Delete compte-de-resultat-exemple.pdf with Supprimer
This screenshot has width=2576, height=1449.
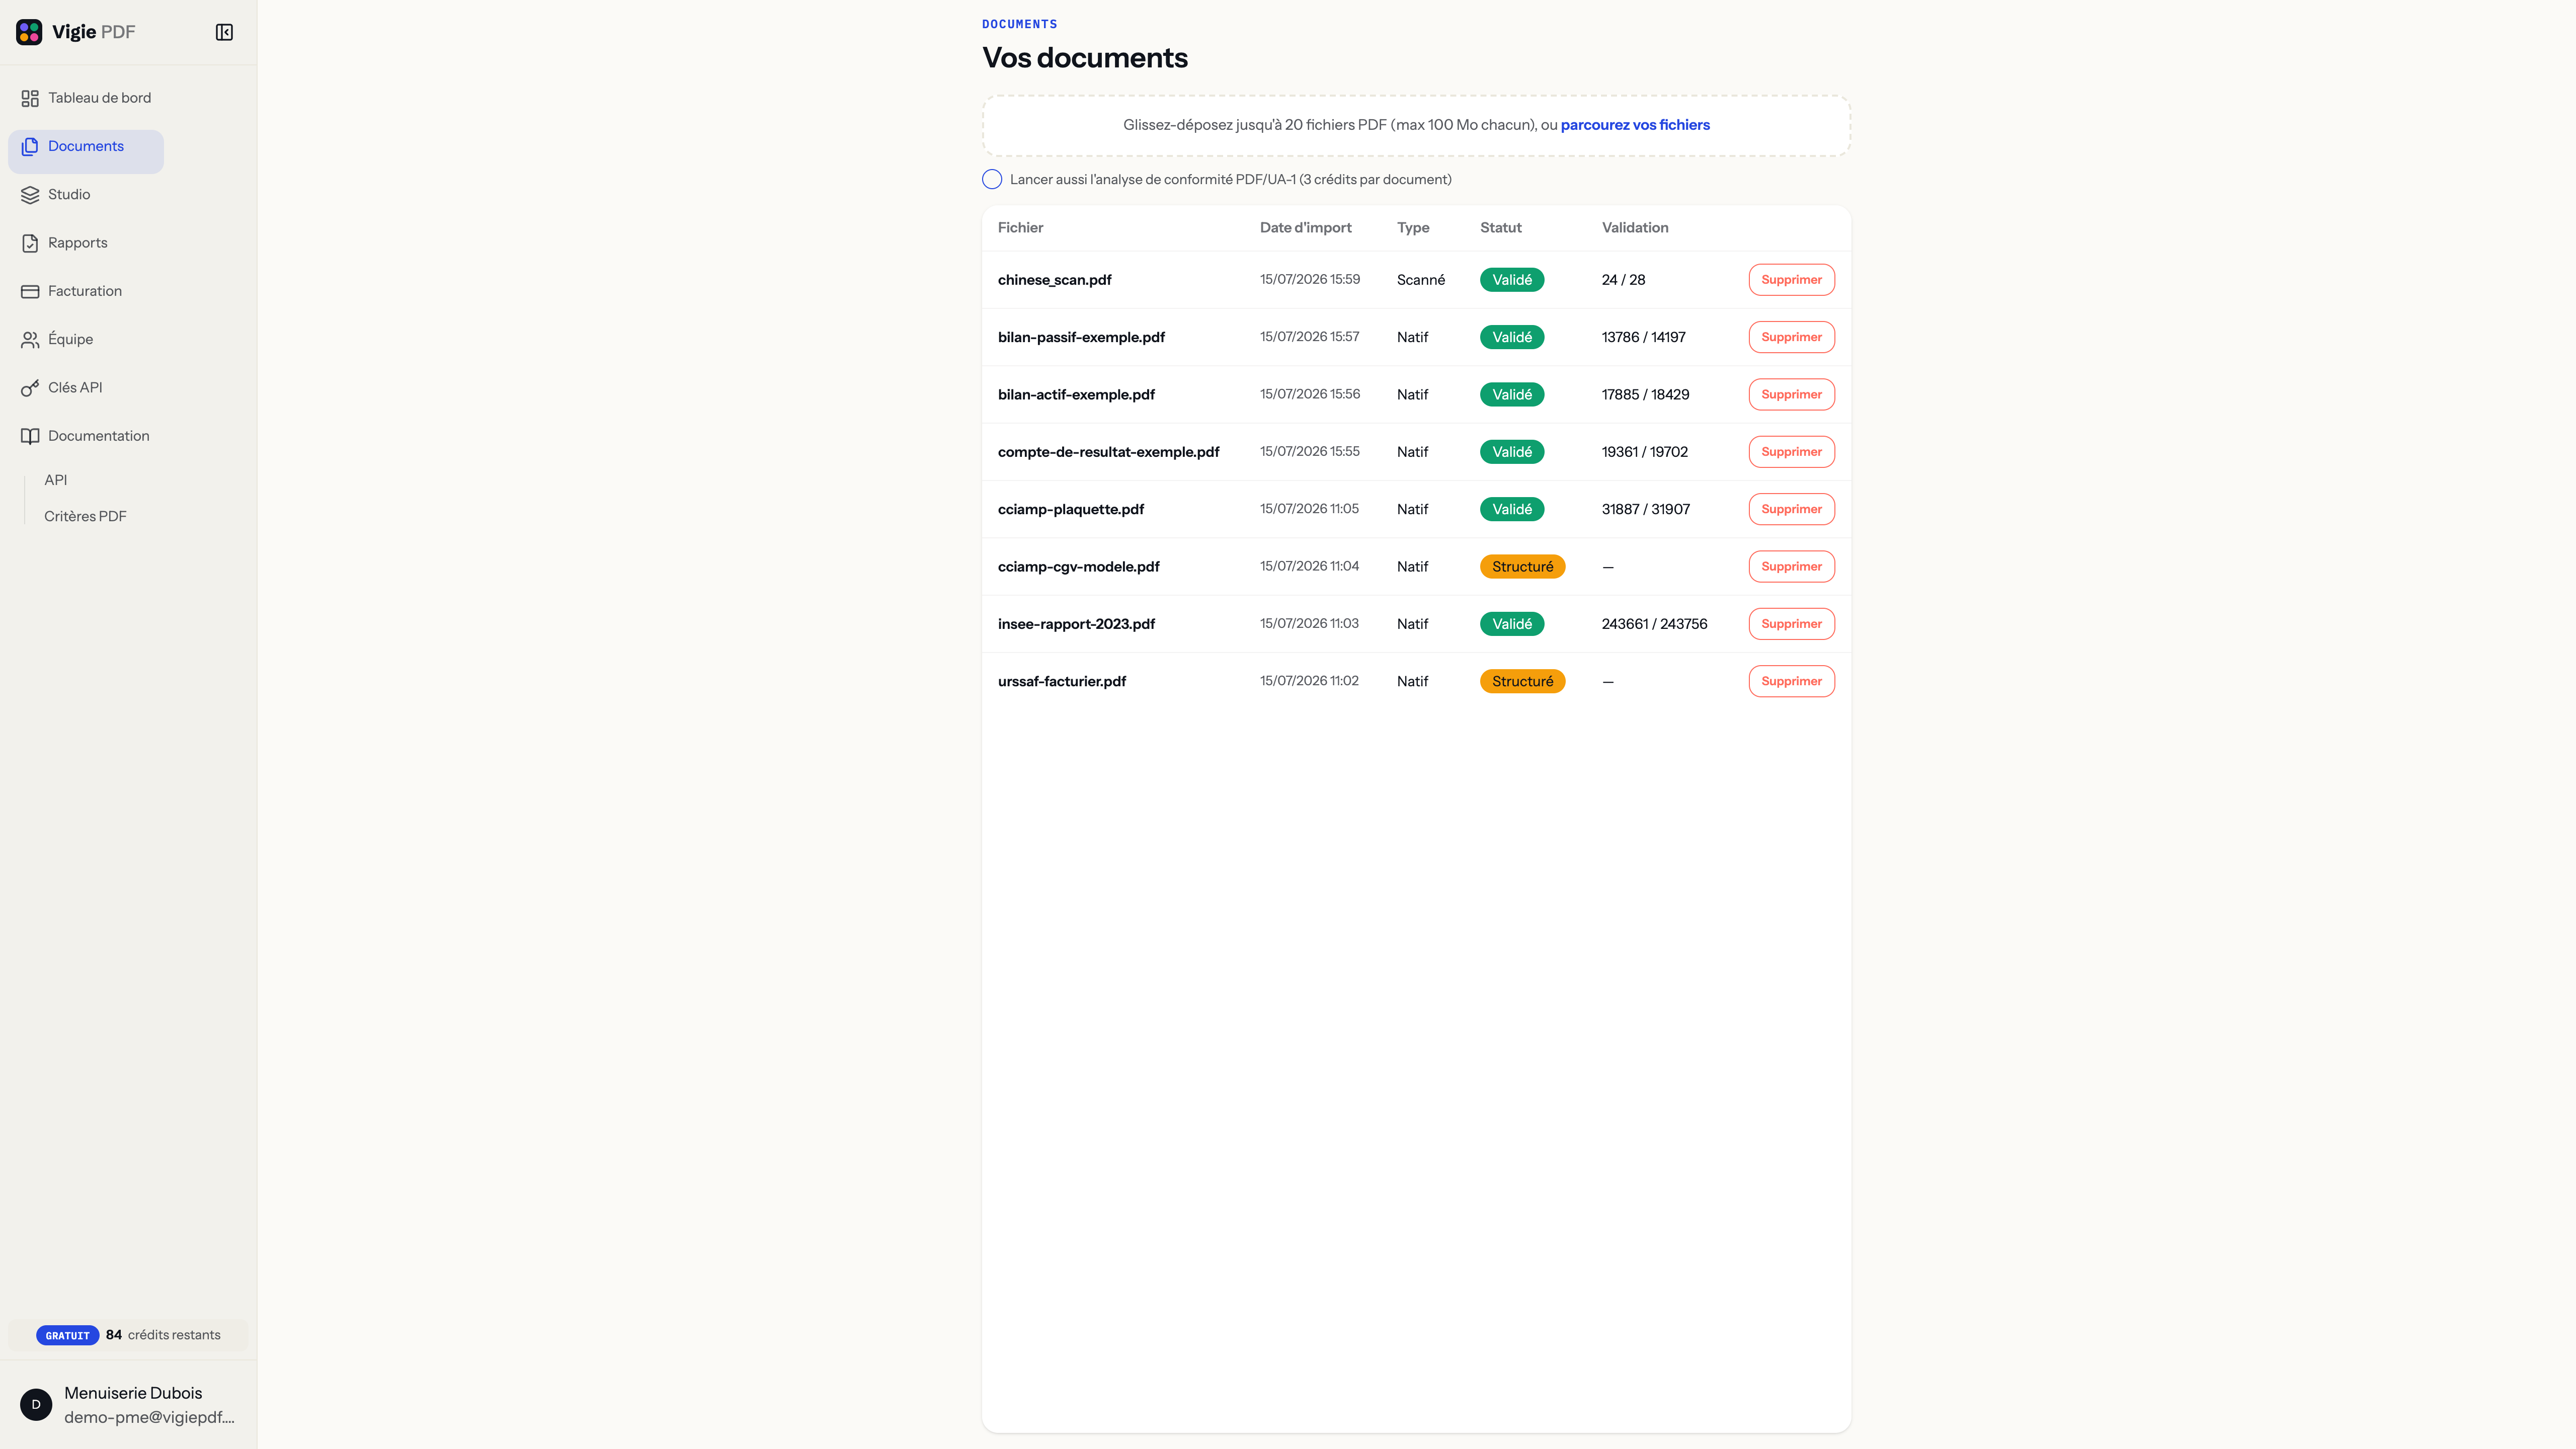click(1791, 452)
